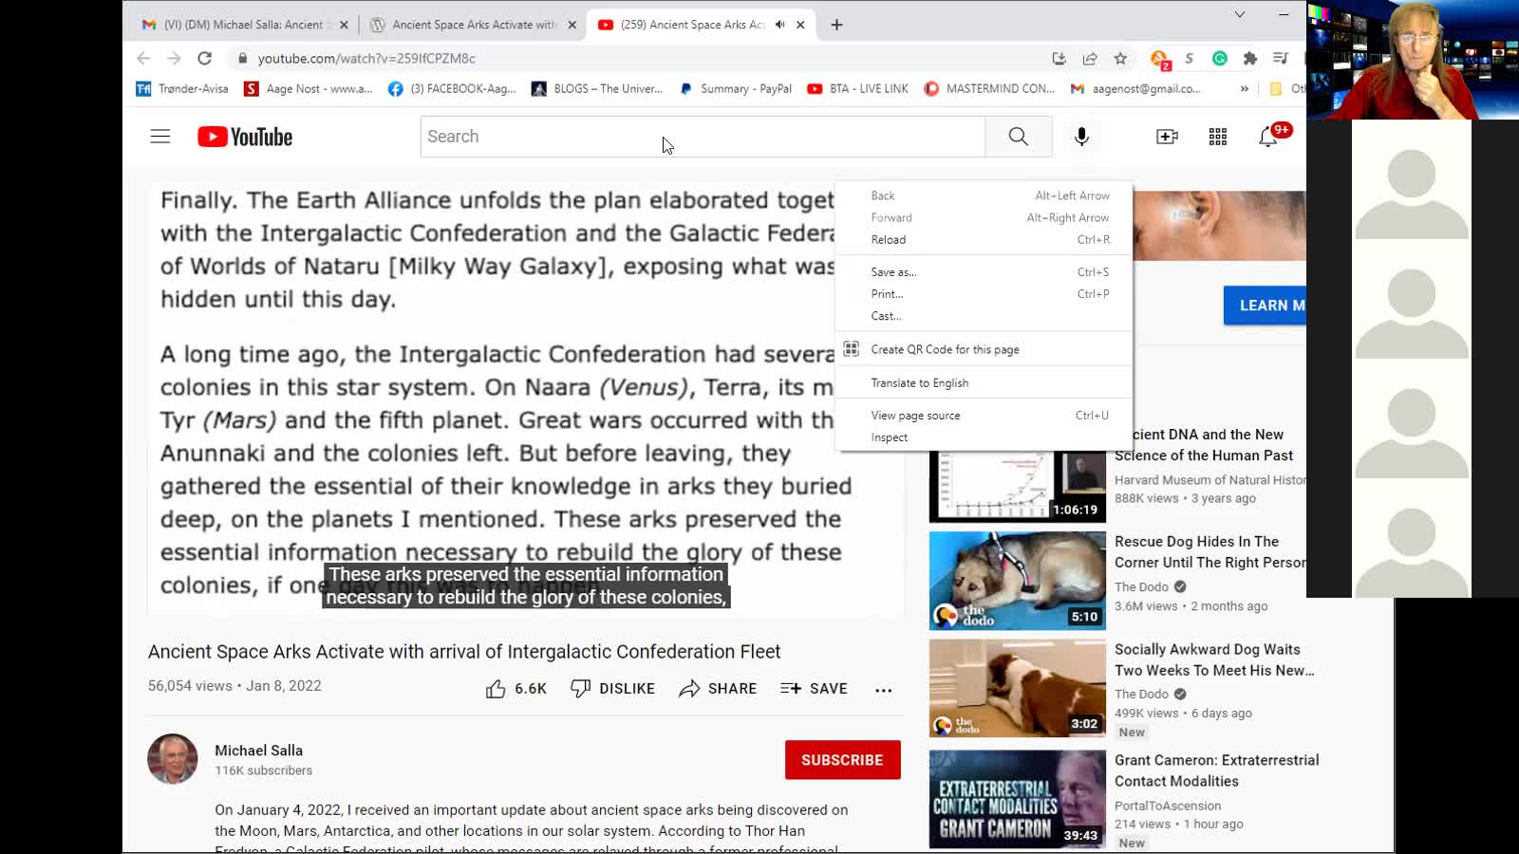Open more actions ellipsis under video
This screenshot has height=854, width=1519.
[x=884, y=690]
